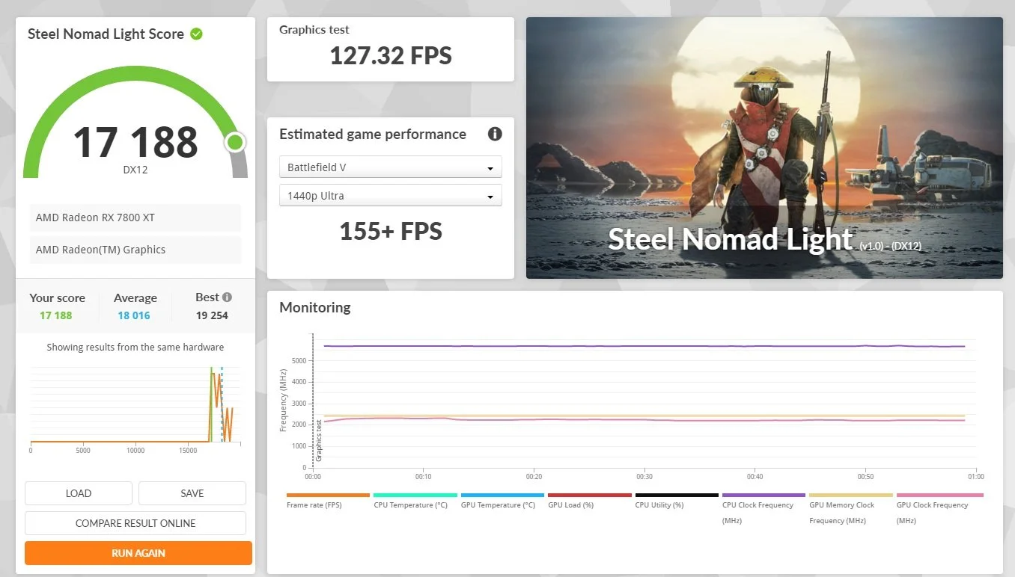
Task: Click the GPU Memory Clock Frequency legend marker
Action: (x=850, y=494)
